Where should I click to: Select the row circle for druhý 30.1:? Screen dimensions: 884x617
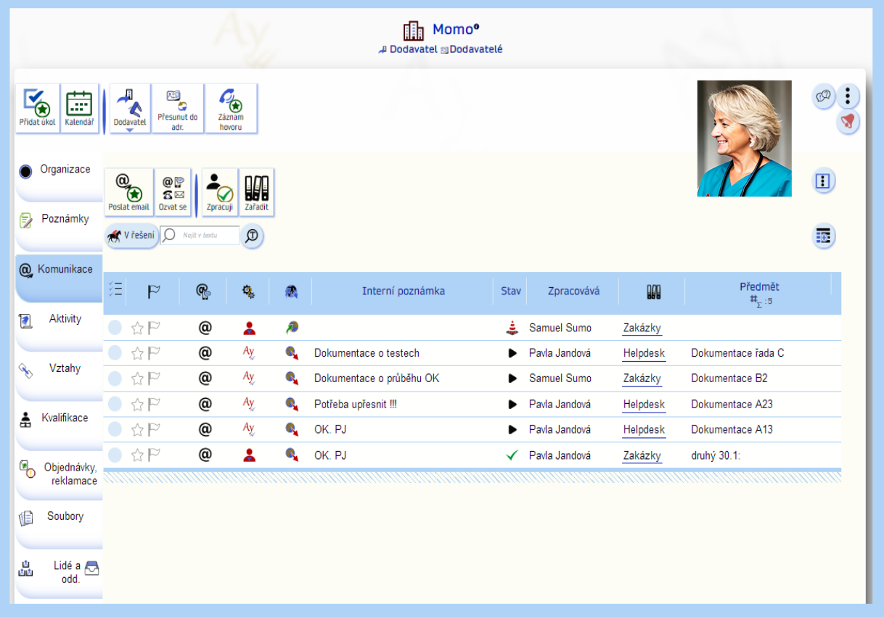(x=115, y=455)
